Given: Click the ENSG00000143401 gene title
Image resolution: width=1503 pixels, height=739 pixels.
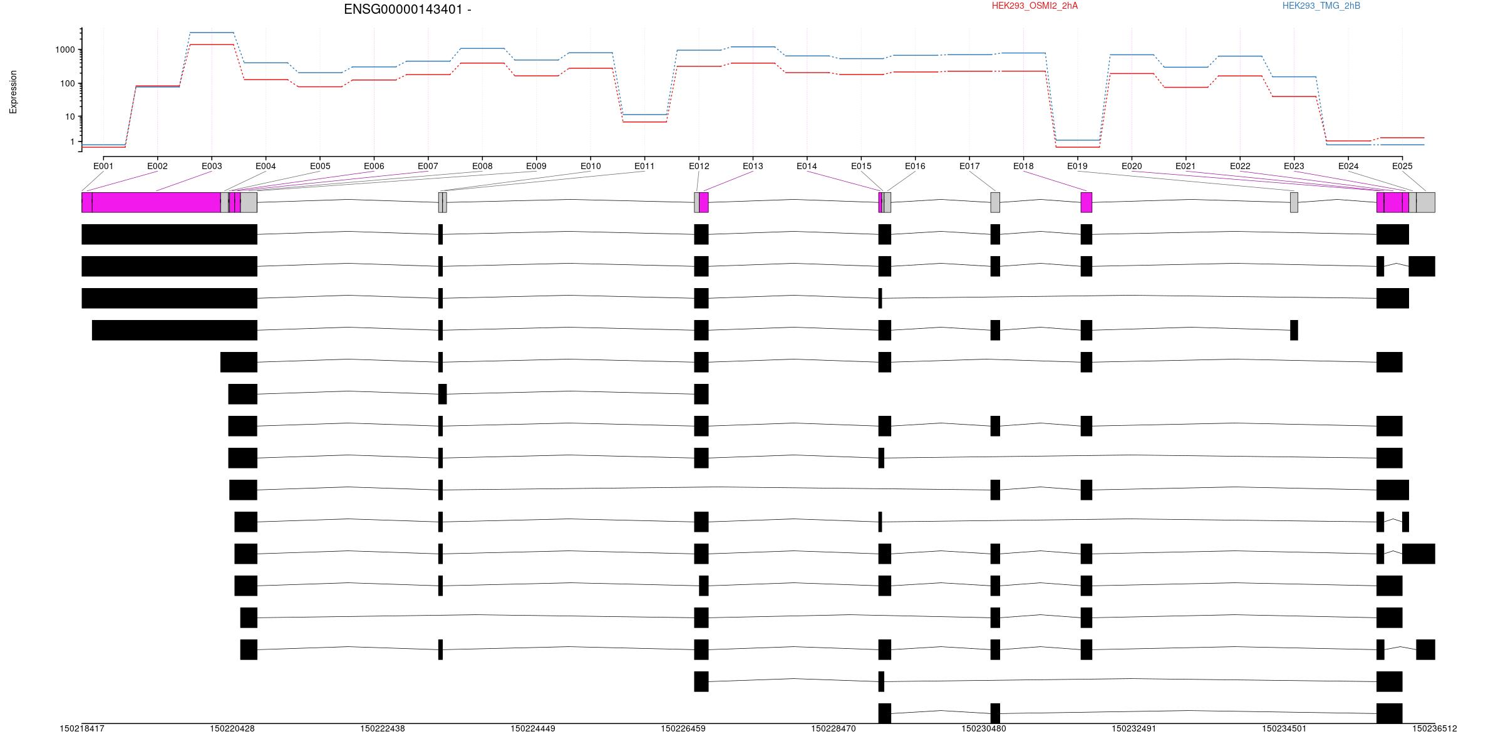Looking at the screenshot, I should (408, 9).
